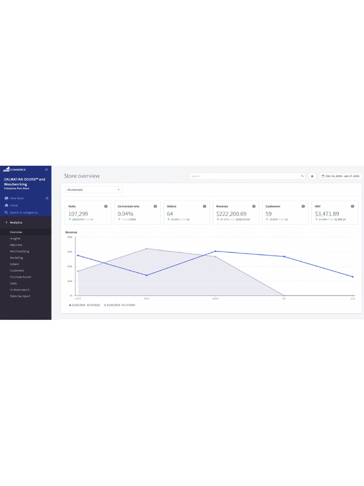Viewport: 364px width, 486px height.
Task: Click the Home house icon
Action: pyautogui.click(x=6, y=206)
